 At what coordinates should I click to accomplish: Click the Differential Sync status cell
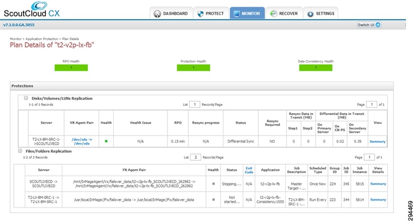241,141
